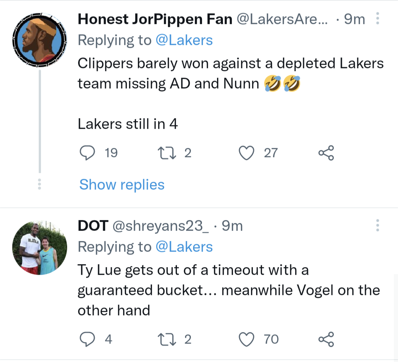The height and width of the screenshot is (362, 398).
Task: Click Show replies under the Clippers tweet
Action: pos(122,184)
